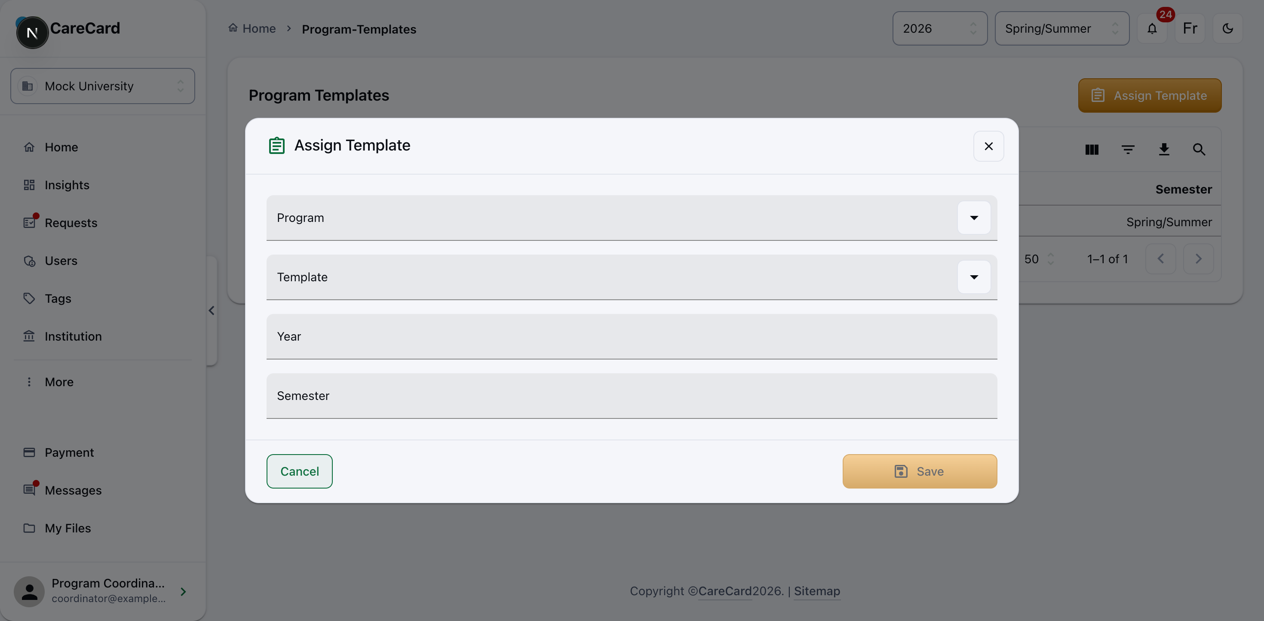
Task: Open Insights in sidebar
Action: 103,185
